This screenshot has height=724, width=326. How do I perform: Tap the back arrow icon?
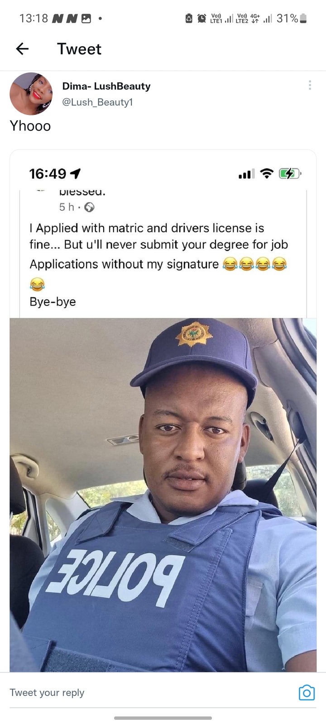coord(22,49)
